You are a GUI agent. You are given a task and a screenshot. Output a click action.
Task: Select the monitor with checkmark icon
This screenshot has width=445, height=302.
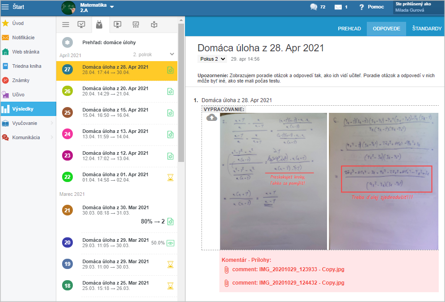(x=81, y=25)
